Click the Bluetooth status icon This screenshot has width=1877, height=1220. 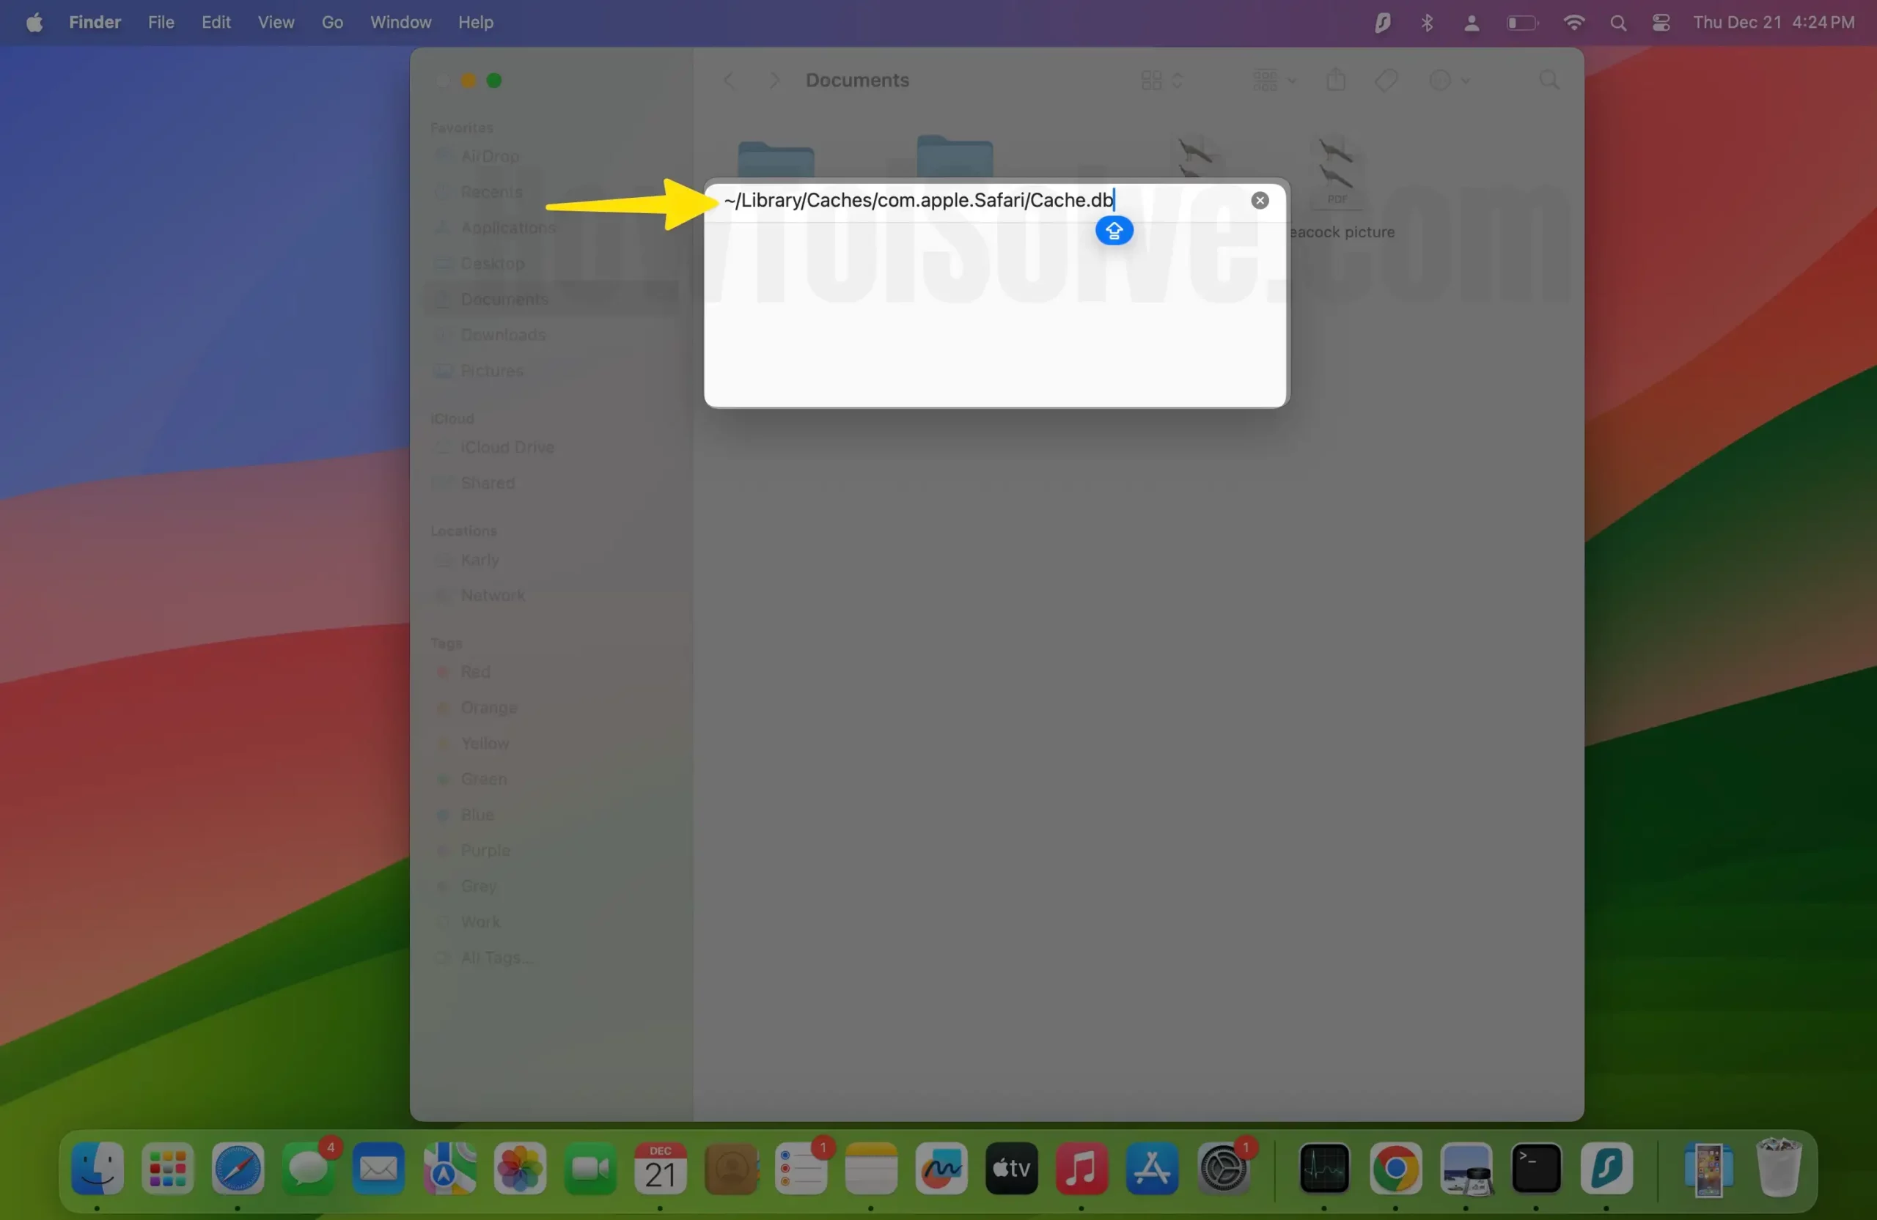pyautogui.click(x=1427, y=22)
